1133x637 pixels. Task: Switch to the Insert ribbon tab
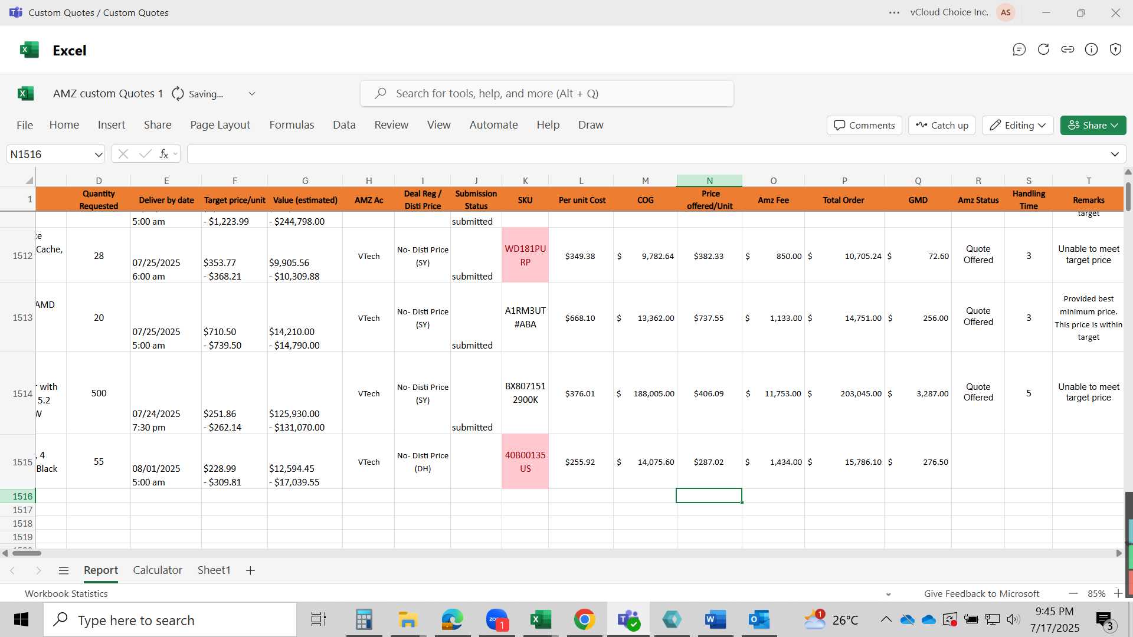point(112,125)
